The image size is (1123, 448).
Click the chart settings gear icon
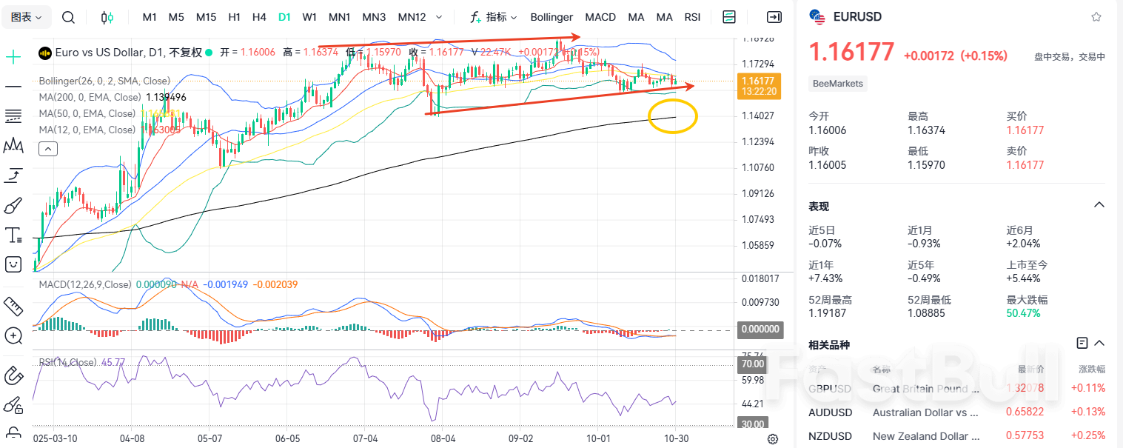[773, 438]
